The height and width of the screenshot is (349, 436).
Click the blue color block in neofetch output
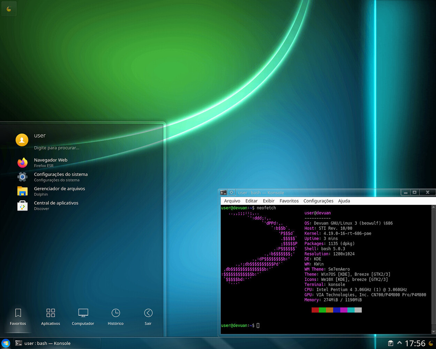click(x=337, y=310)
